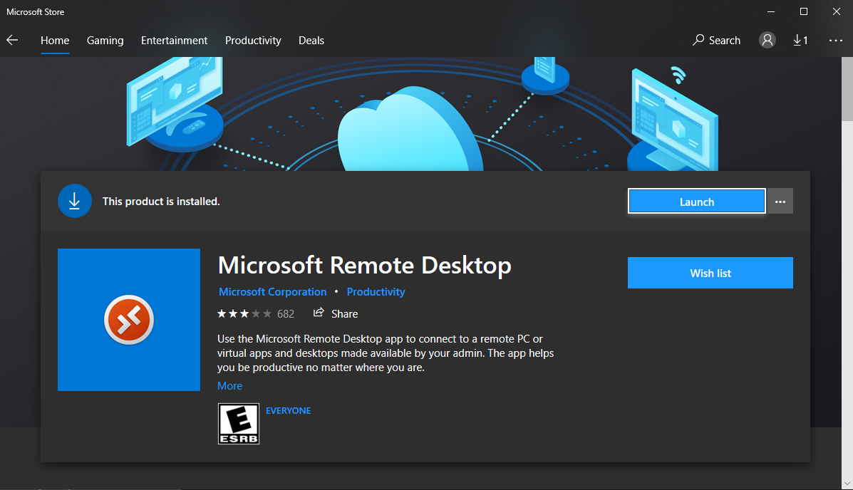Launch Microsoft Remote Desktop
853x490 pixels.
tap(697, 202)
